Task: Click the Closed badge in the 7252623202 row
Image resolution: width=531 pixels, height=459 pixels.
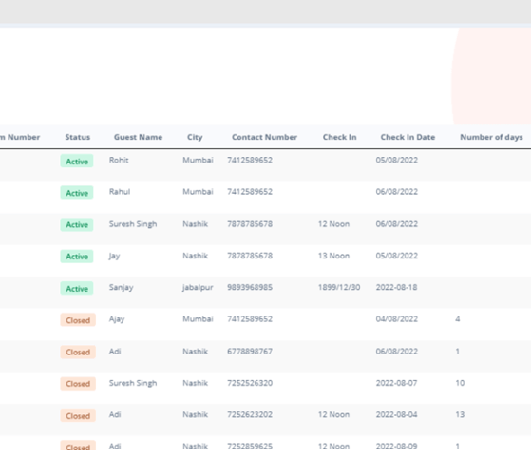Action: (78, 415)
